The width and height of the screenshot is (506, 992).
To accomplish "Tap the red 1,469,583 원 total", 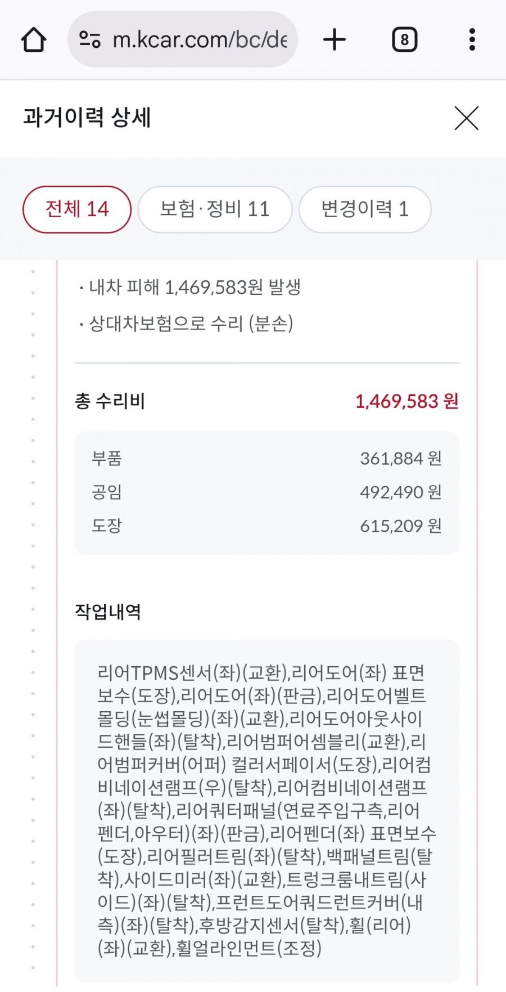I will tap(407, 401).
